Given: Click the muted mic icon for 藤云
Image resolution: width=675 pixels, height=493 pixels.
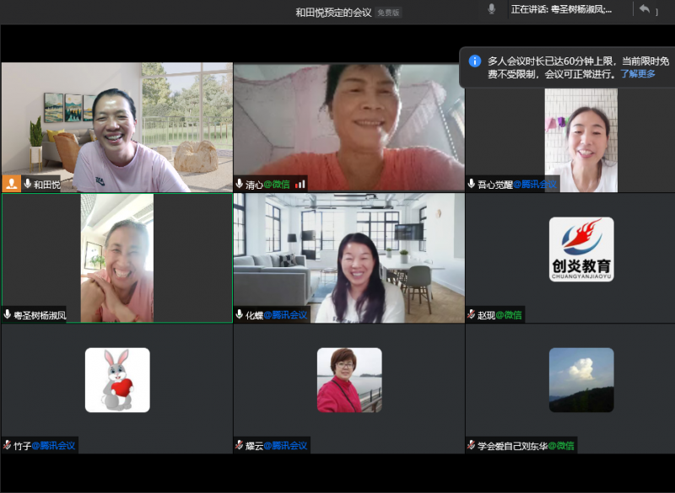Looking at the screenshot, I should point(240,445).
